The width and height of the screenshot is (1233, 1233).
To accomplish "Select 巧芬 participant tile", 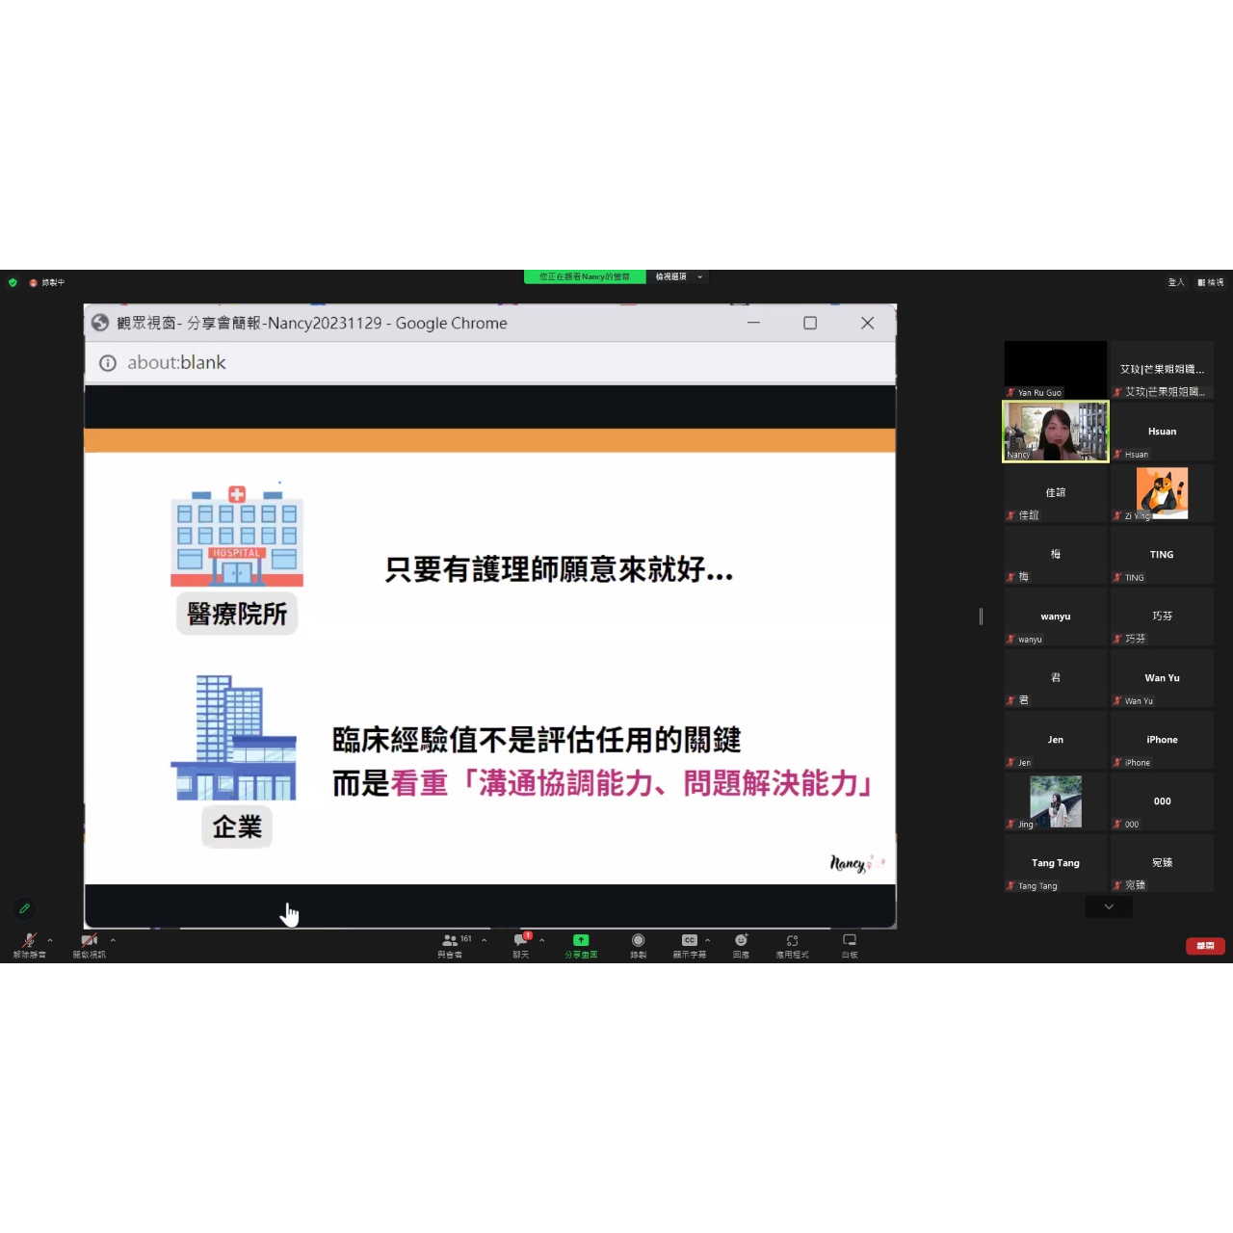I will (1162, 616).
